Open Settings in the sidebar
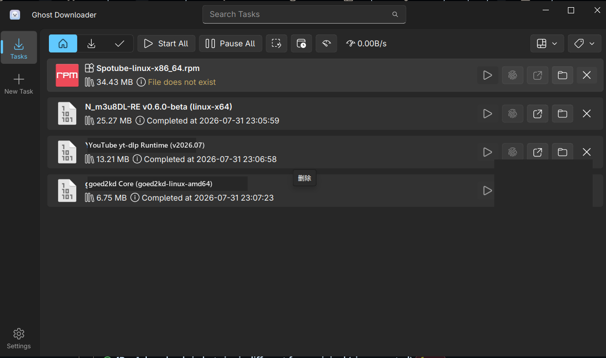 [x=19, y=338]
